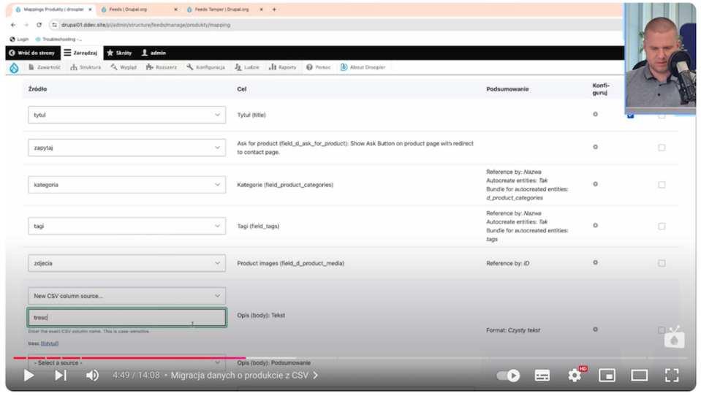This screenshot has width=701, height=396.
Task: Toggle checkbox in zdjecia row
Action: point(662,263)
